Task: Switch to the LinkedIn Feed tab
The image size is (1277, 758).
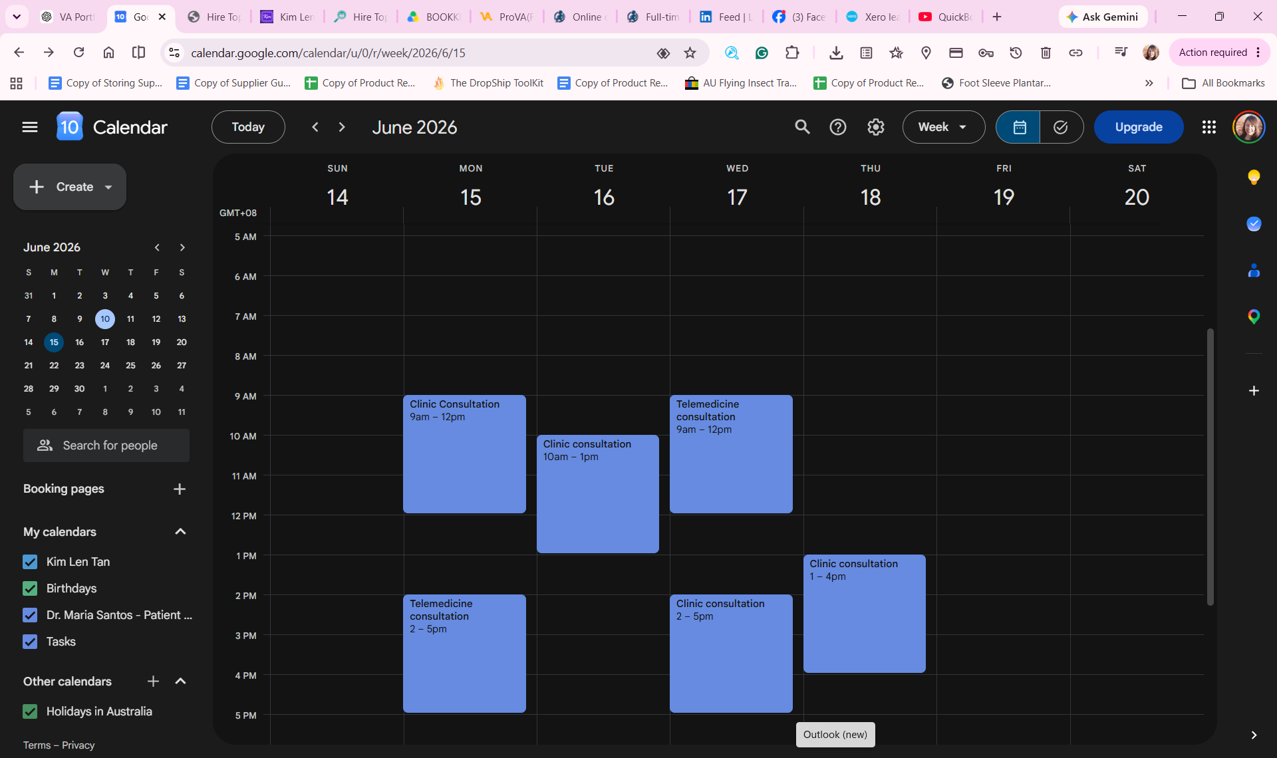Action: [x=726, y=17]
